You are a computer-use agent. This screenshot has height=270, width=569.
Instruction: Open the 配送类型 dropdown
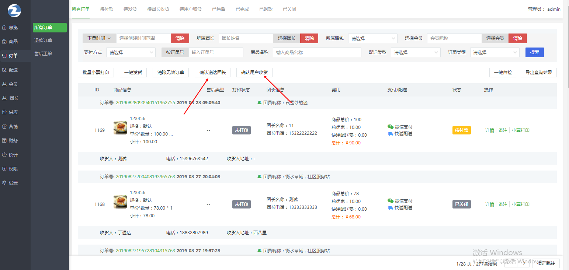click(415, 53)
